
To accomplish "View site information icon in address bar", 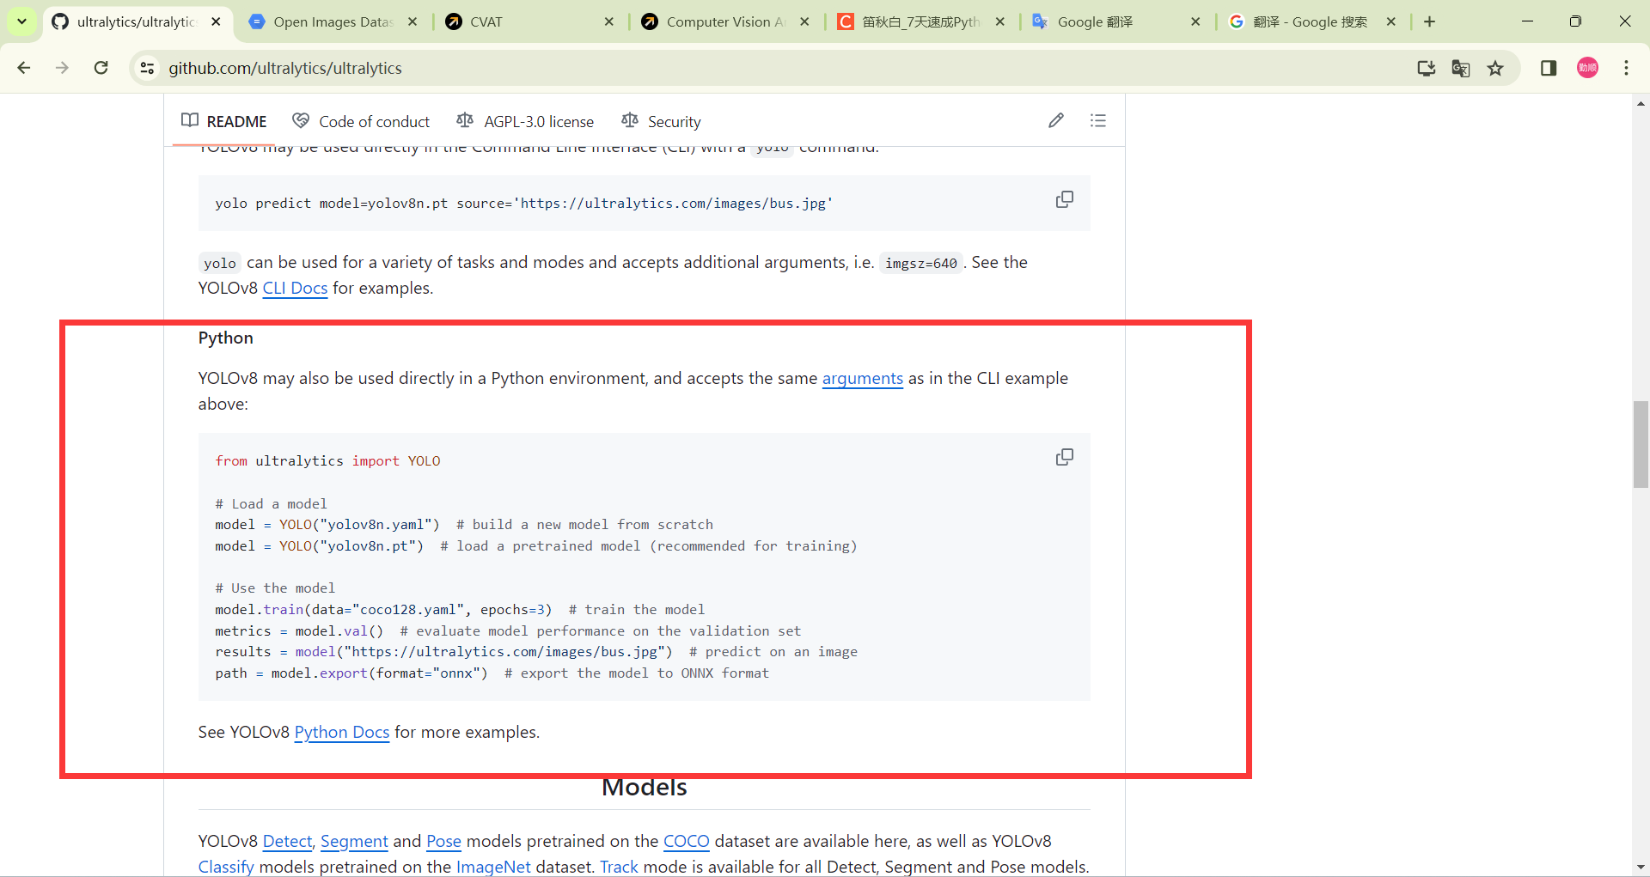I will click(148, 68).
